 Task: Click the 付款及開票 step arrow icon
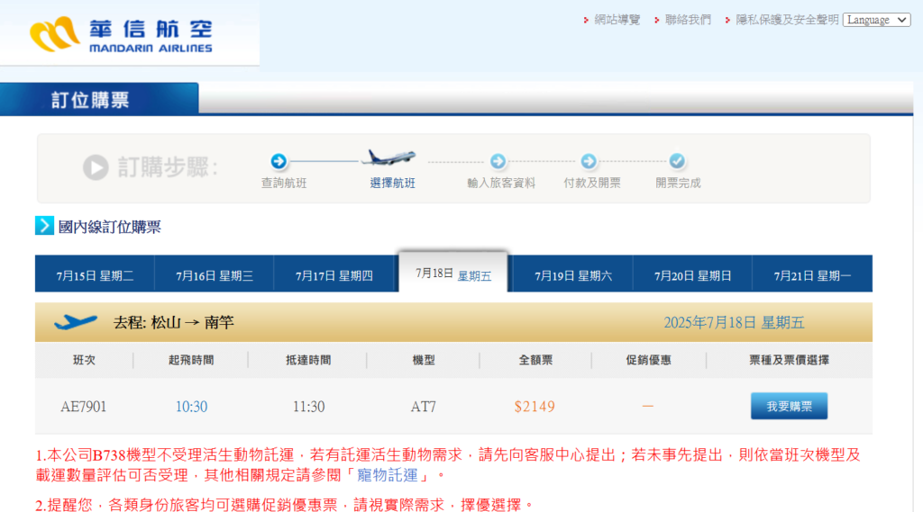tap(588, 160)
